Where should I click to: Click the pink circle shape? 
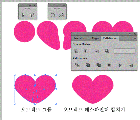tap(25, 32)
